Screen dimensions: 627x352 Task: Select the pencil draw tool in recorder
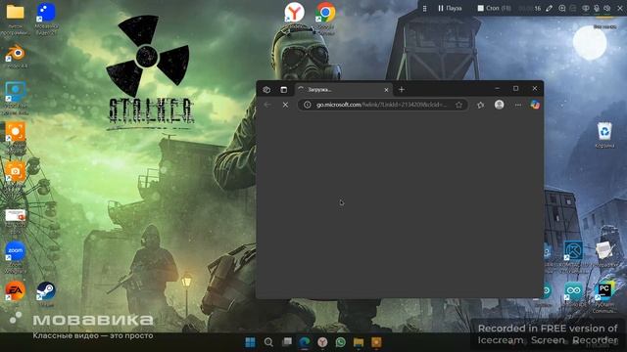[x=550, y=8]
